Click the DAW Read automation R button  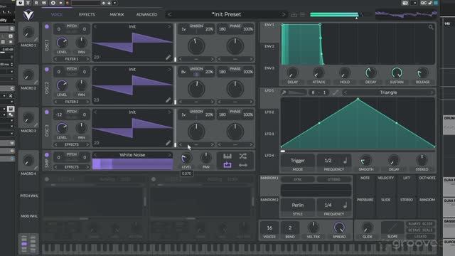point(36,3)
